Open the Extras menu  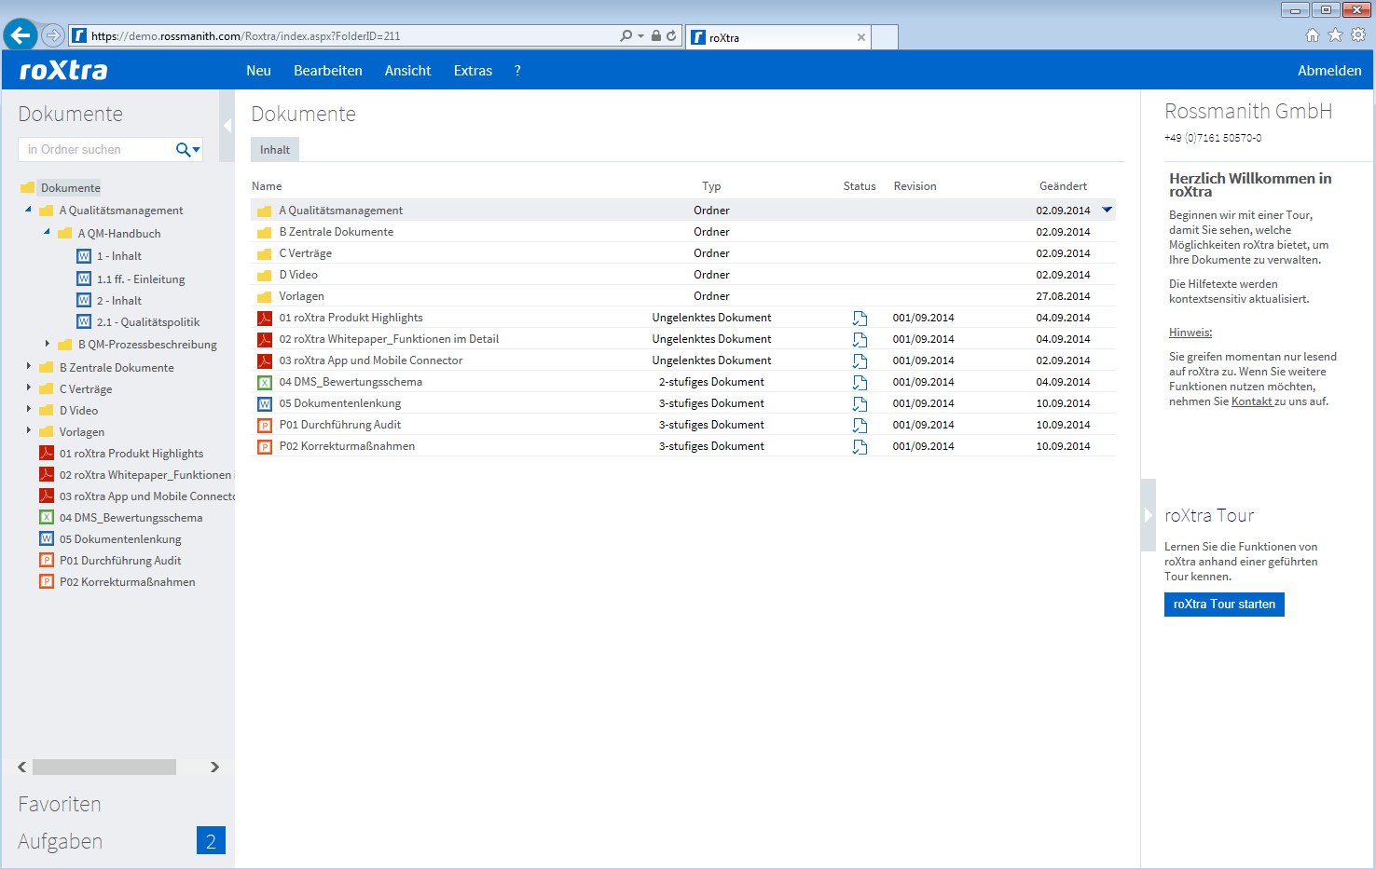pyautogui.click(x=473, y=71)
